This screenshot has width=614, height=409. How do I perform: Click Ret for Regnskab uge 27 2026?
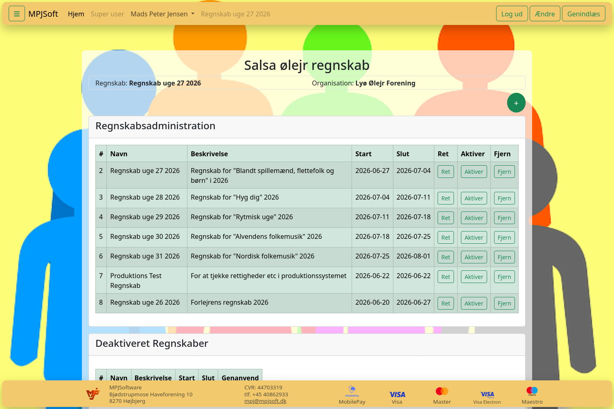pyautogui.click(x=446, y=172)
